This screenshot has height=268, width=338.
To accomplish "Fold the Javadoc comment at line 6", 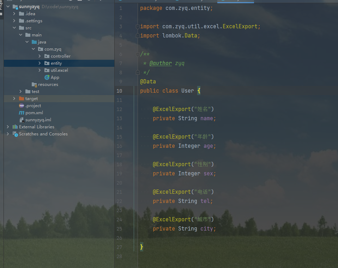I will tap(138, 54).
